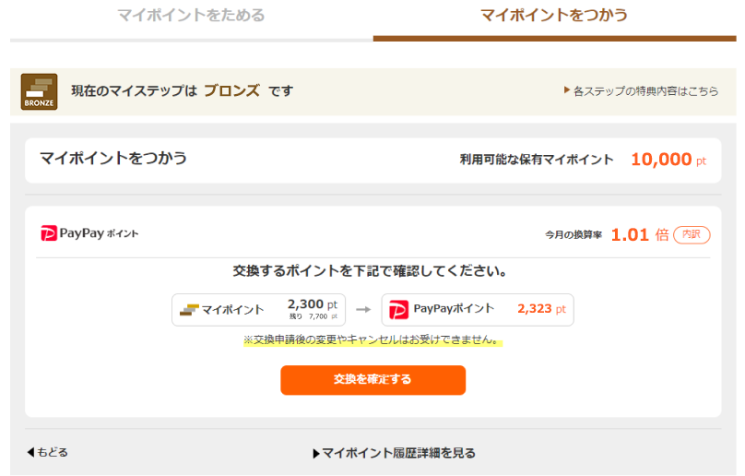Switch to the マイポイントをためる tab
This screenshot has width=745, height=476.
coord(191,15)
